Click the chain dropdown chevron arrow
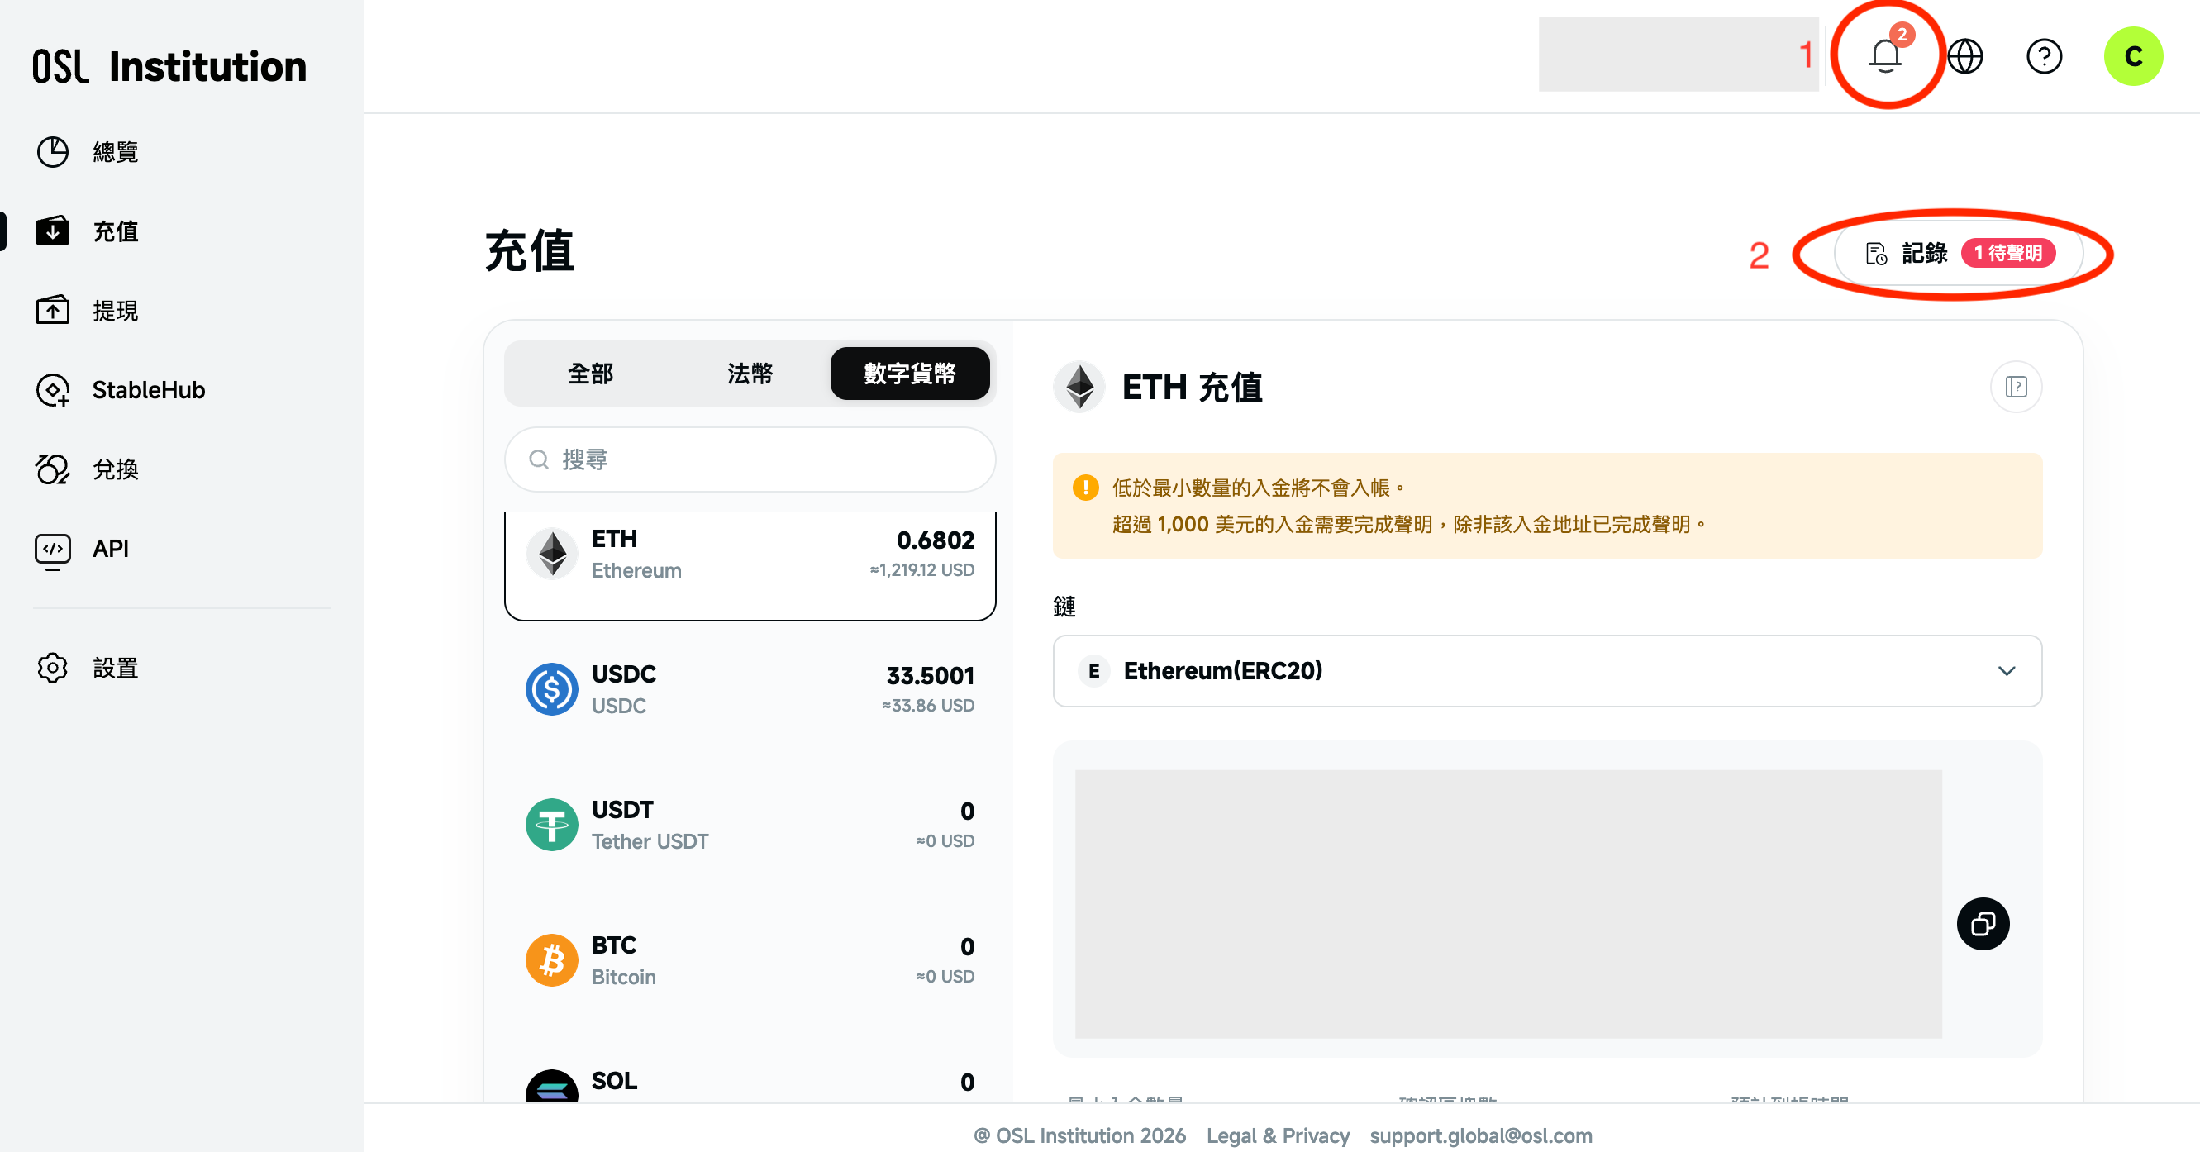 point(2006,671)
